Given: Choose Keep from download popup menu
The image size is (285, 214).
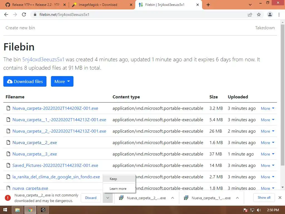Looking at the screenshot, I should (119, 179).
